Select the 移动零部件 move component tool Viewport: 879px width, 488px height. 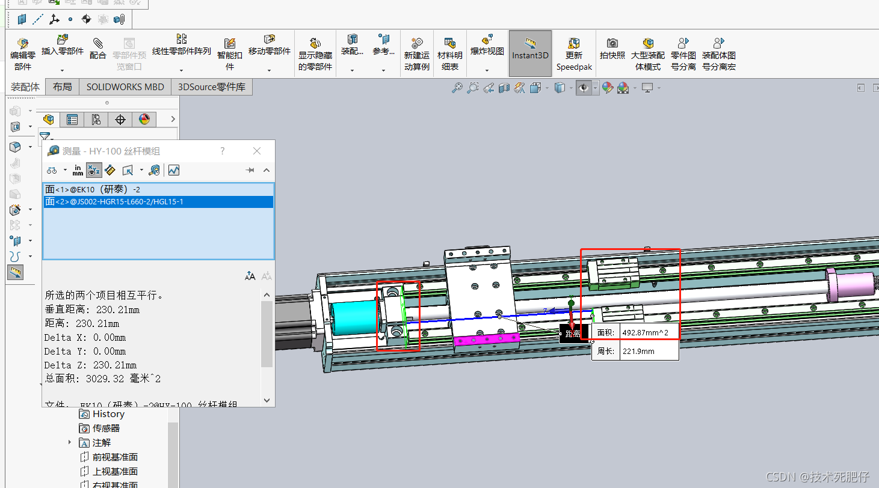point(270,46)
